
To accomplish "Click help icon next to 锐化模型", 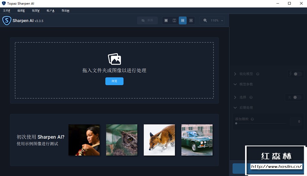I will [258, 74].
